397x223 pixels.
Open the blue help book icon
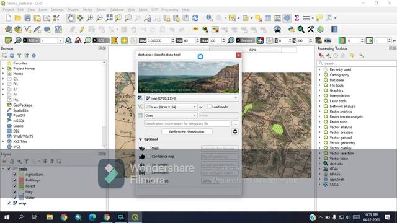click(334, 29)
